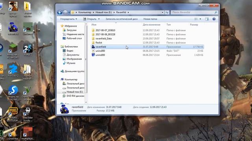The width and height of the screenshot is (252, 141).
Task: Click Новый том (E:) breadcrumb segment
Action: (104, 12)
